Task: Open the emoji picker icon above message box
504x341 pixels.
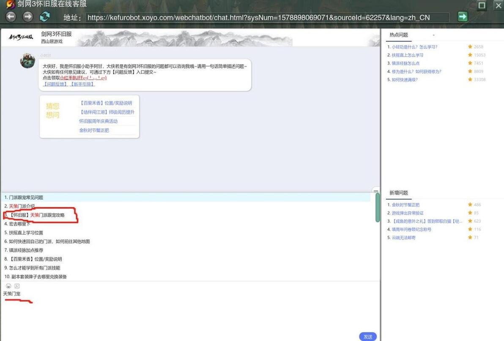Action: pos(8,286)
